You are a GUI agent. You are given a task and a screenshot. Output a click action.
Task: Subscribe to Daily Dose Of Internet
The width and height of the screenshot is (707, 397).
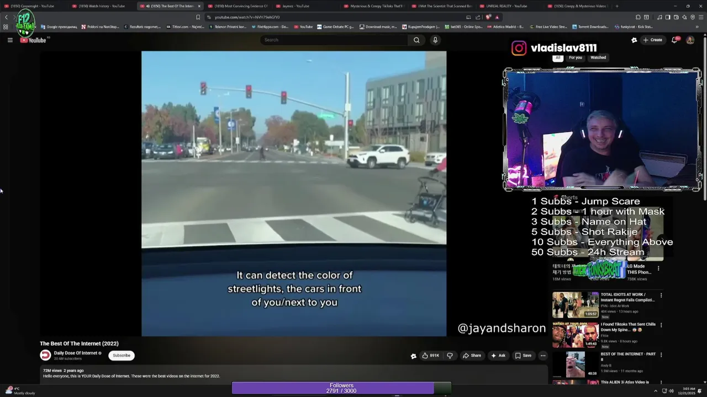point(122,356)
